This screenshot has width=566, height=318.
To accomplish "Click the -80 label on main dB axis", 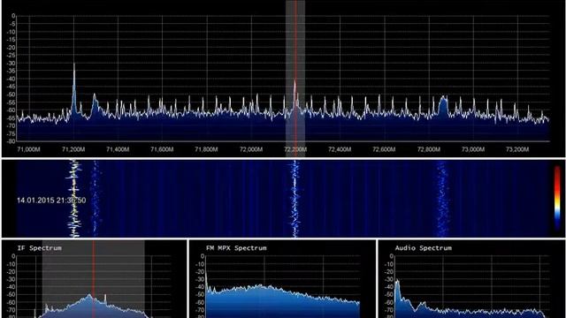I will [x=12, y=141].
